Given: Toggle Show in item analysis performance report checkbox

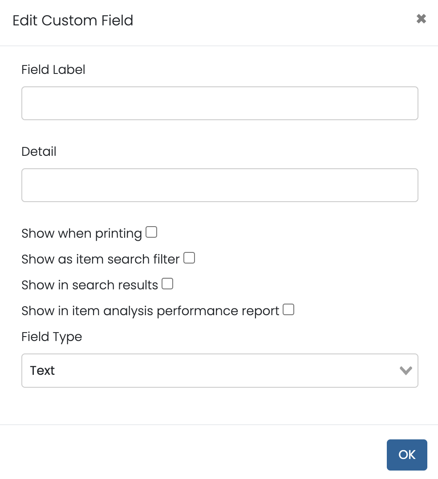Looking at the screenshot, I should (x=288, y=309).
